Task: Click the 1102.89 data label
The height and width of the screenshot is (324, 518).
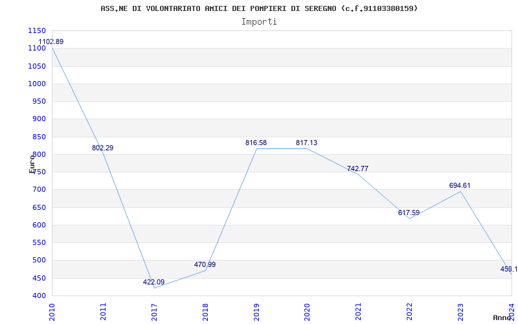Action: point(51,42)
